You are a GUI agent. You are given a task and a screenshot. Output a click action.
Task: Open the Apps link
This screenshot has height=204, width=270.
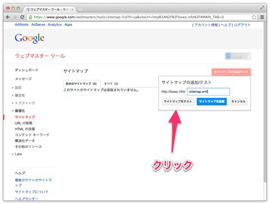(68, 25)
